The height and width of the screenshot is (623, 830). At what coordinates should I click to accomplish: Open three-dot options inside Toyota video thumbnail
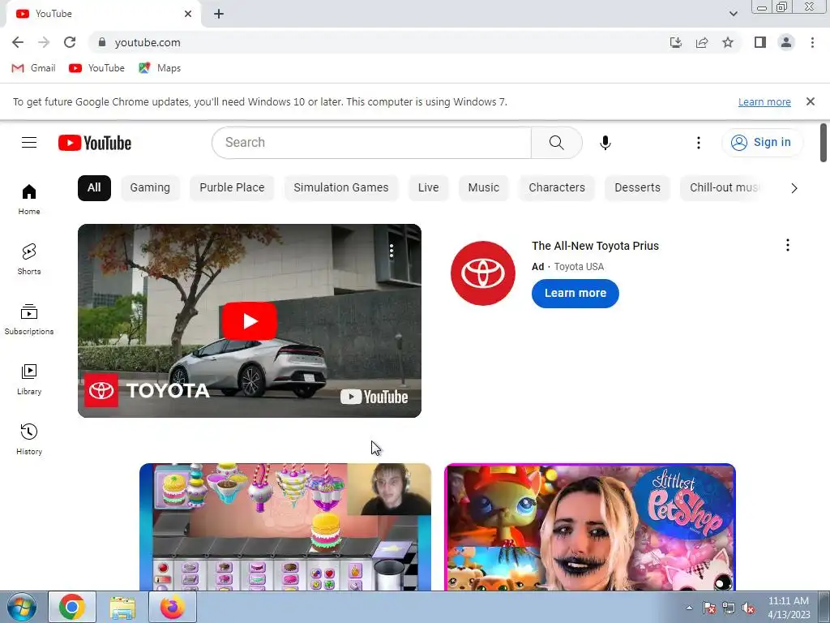(391, 251)
